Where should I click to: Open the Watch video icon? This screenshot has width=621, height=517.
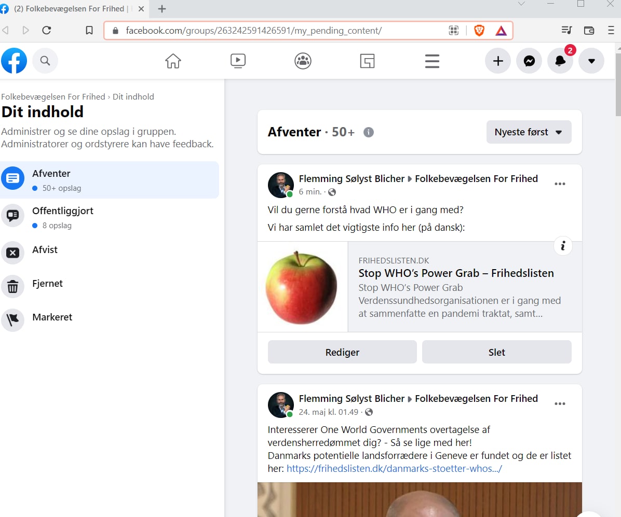[x=238, y=61]
